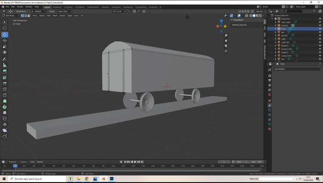Open the Add Modifier dropdown
The image size is (323, 183).
click(x=297, y=69)
